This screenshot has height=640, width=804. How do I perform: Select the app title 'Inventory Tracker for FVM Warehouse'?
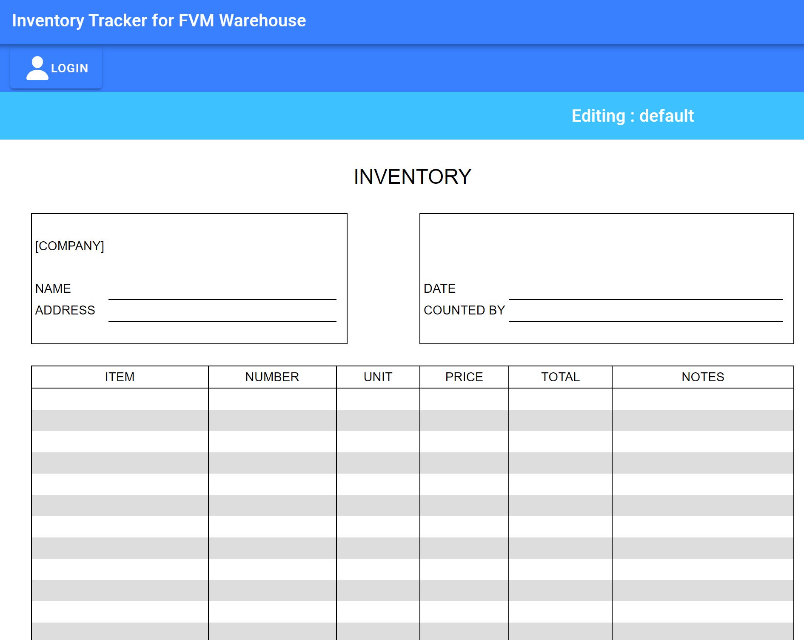(x=159, y=20)
